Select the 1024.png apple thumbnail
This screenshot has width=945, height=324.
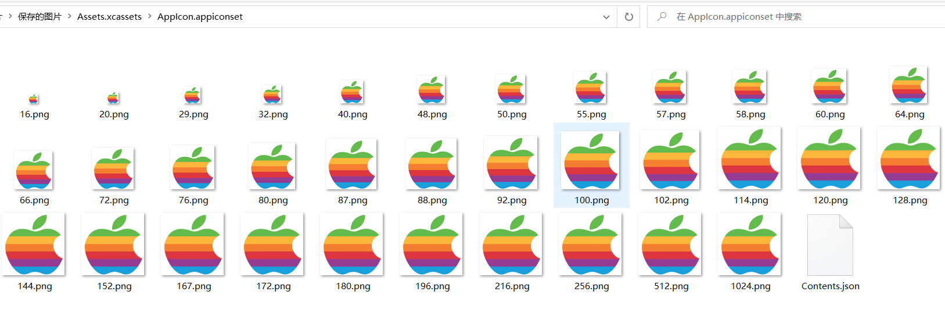tap(750, 244)
